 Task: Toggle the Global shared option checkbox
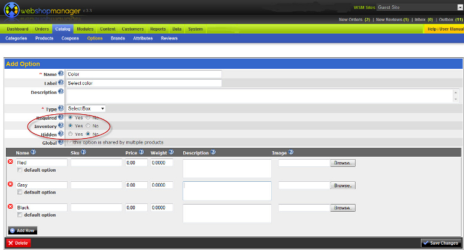[x=70, y=142]
